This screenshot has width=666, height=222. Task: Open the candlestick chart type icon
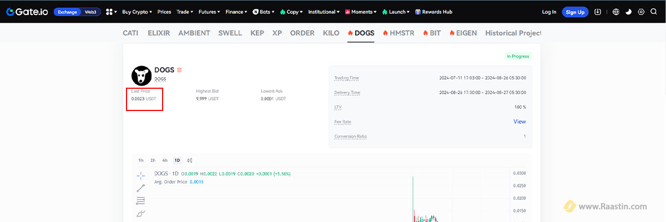[190, 160]
